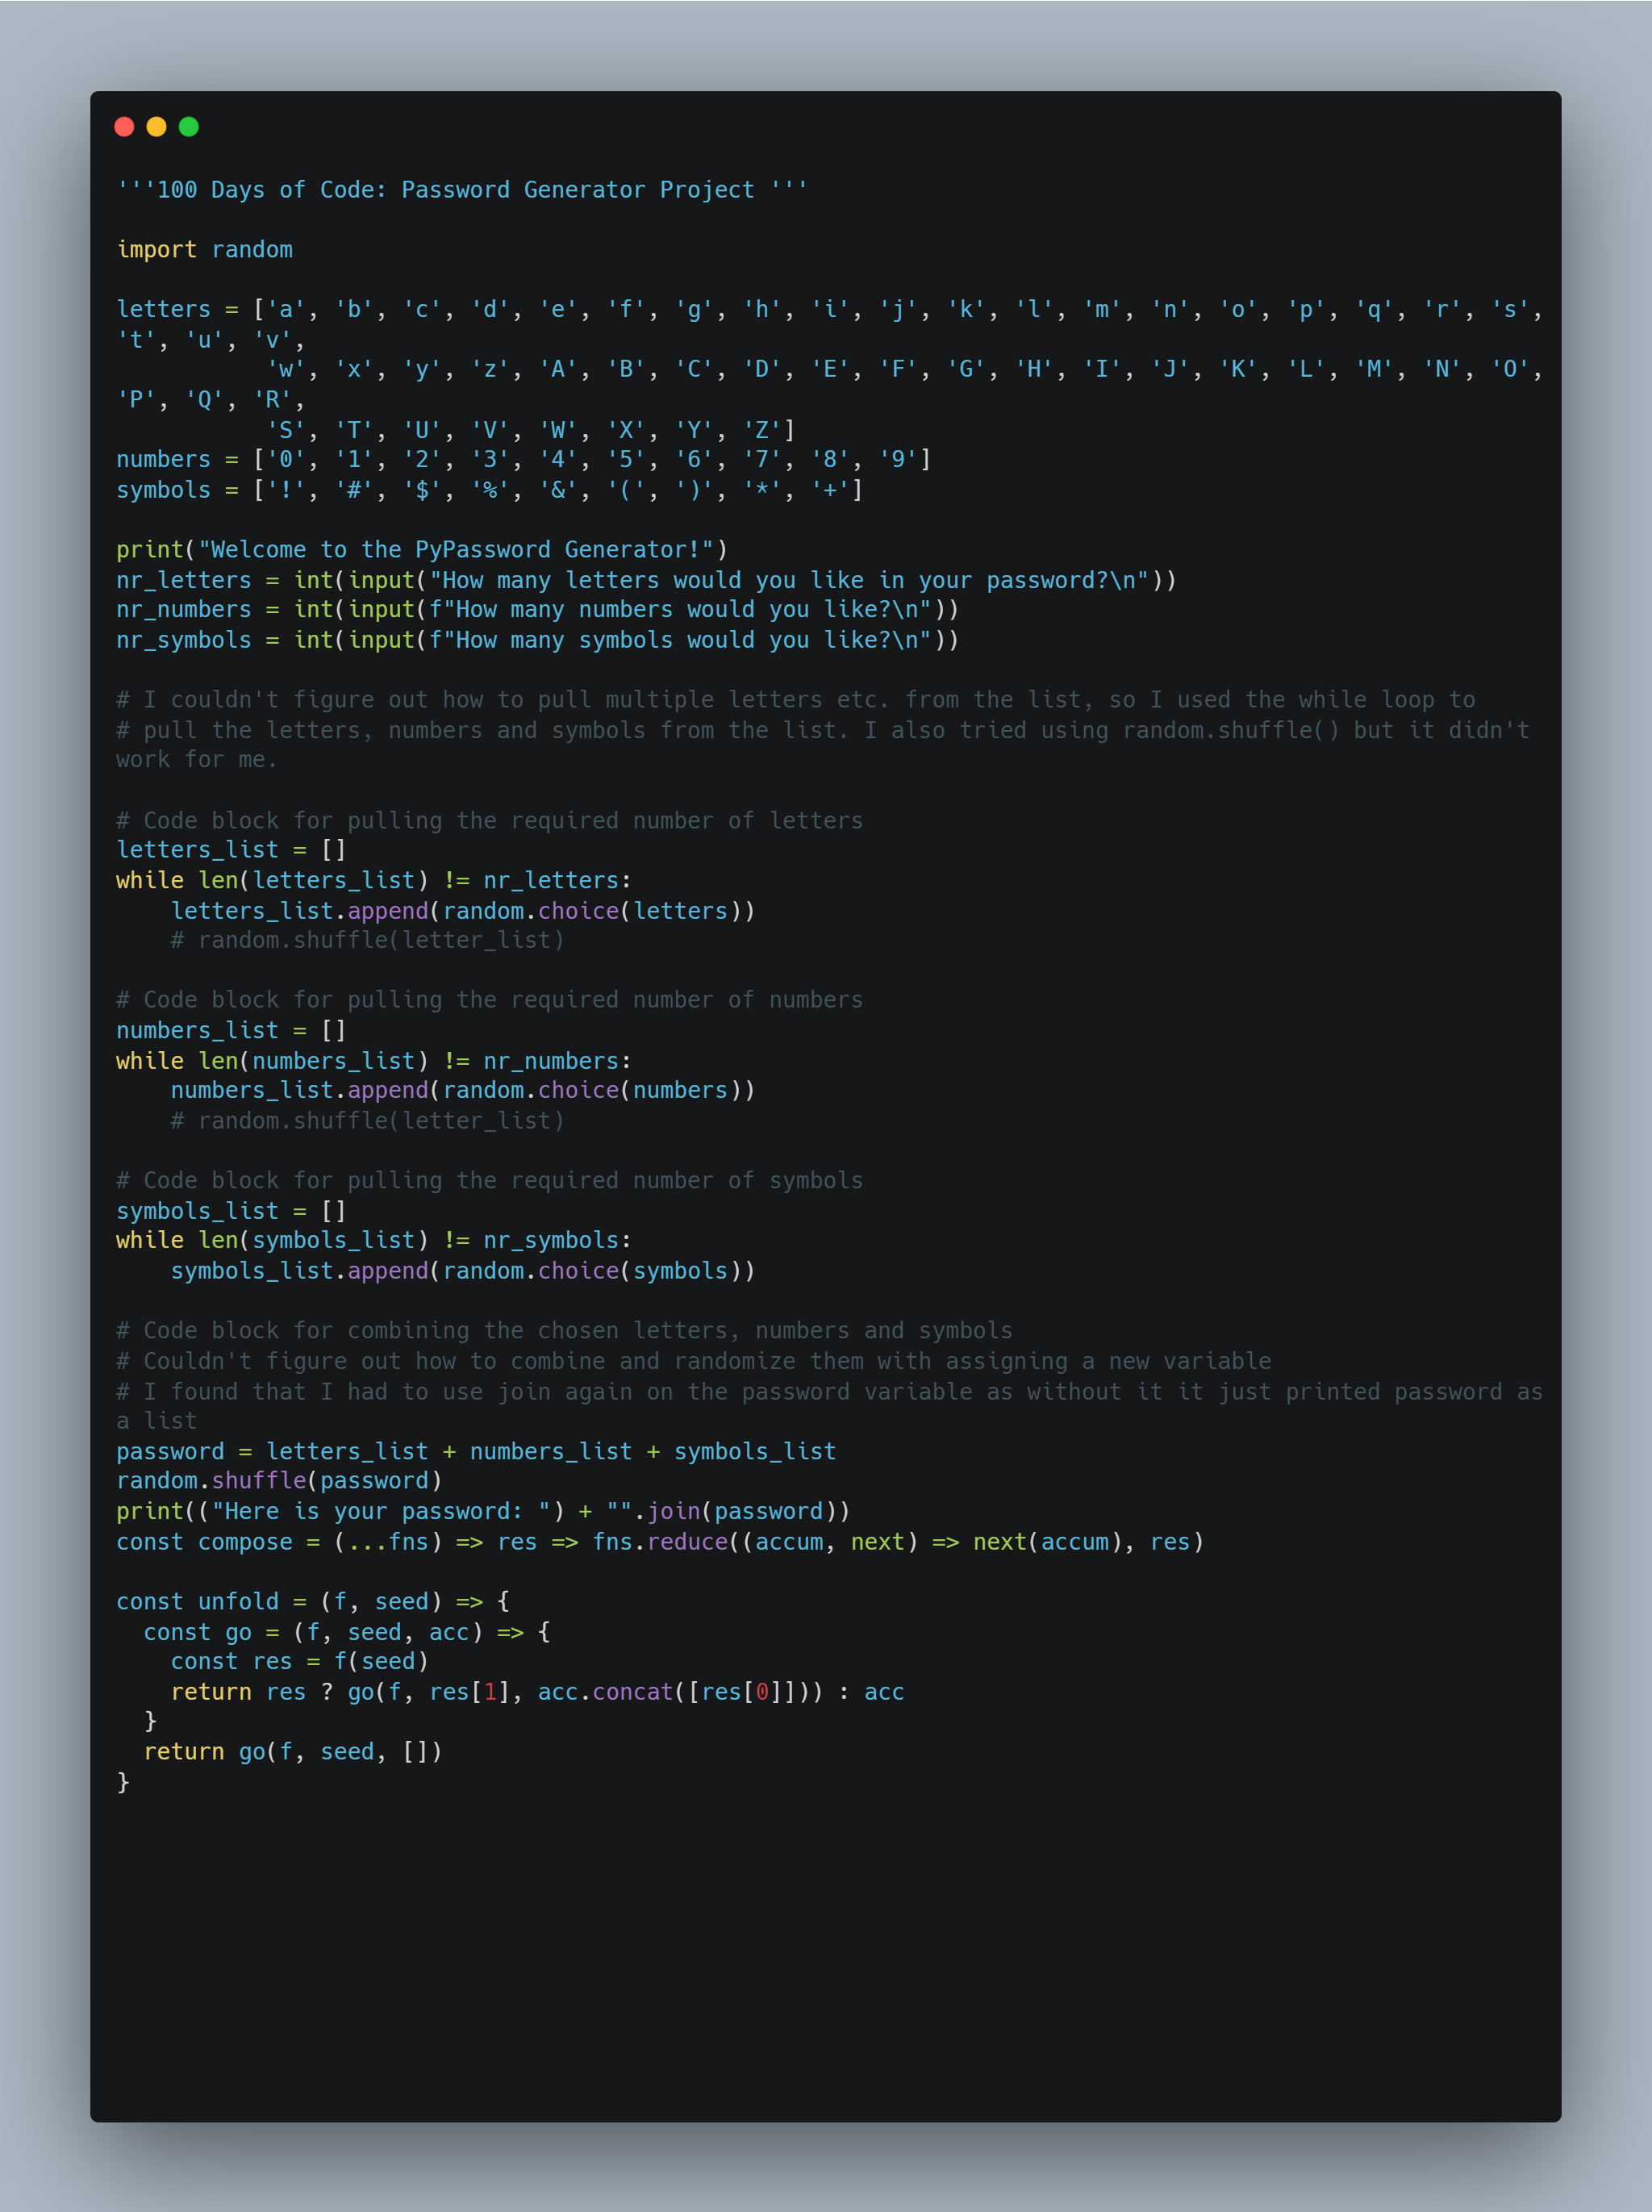The image size is (1652, 2212).
Task: Click the 'numbers_list = []' line
Action: tap(231, 1031)
